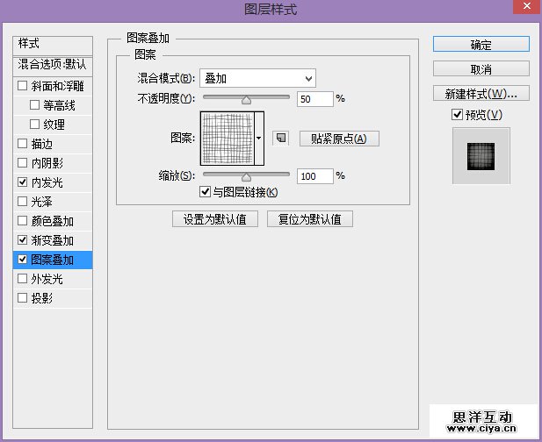
Task: Enable the 斜面和浮雕 checkbox
Action: (23, 85)
